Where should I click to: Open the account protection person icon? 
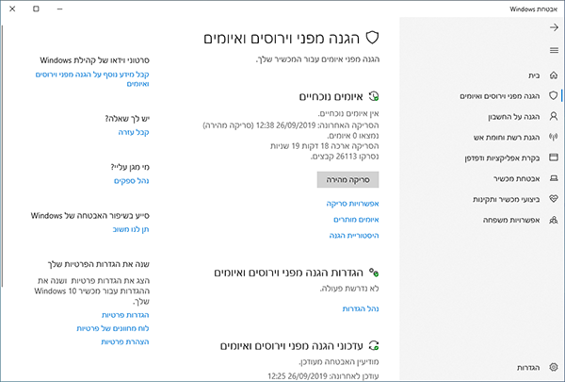coord(554,116)
